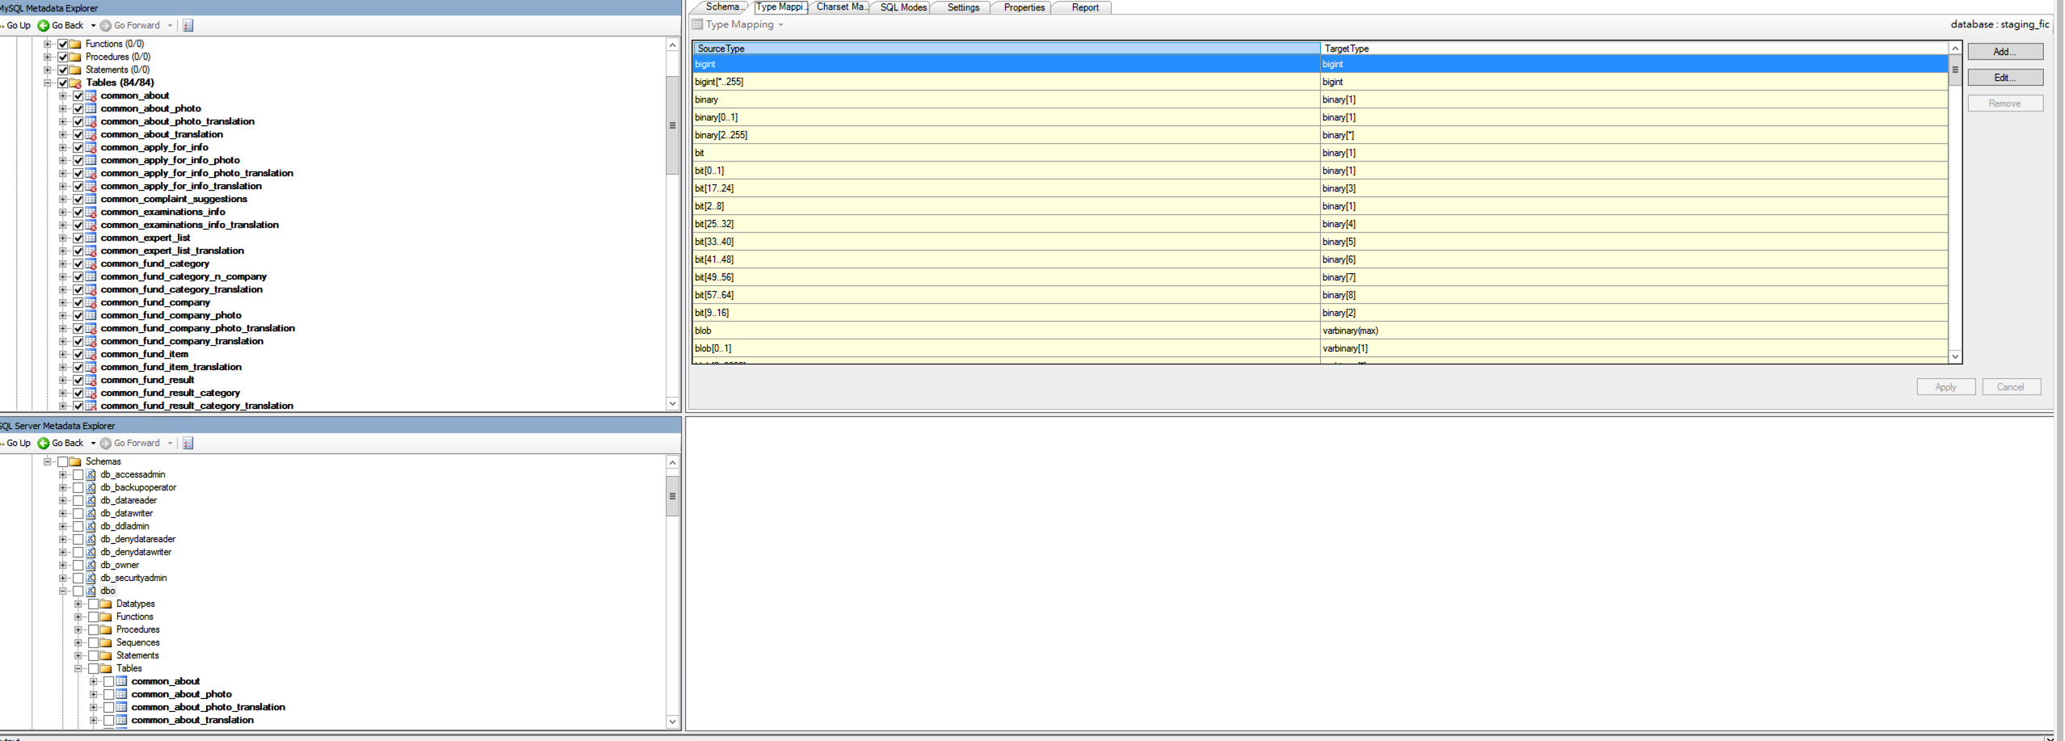Open the Schema tab

point(722,7)
